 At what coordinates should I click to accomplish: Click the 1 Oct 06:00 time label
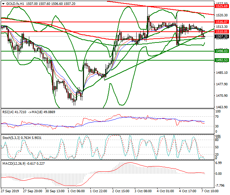coord(76,191)
